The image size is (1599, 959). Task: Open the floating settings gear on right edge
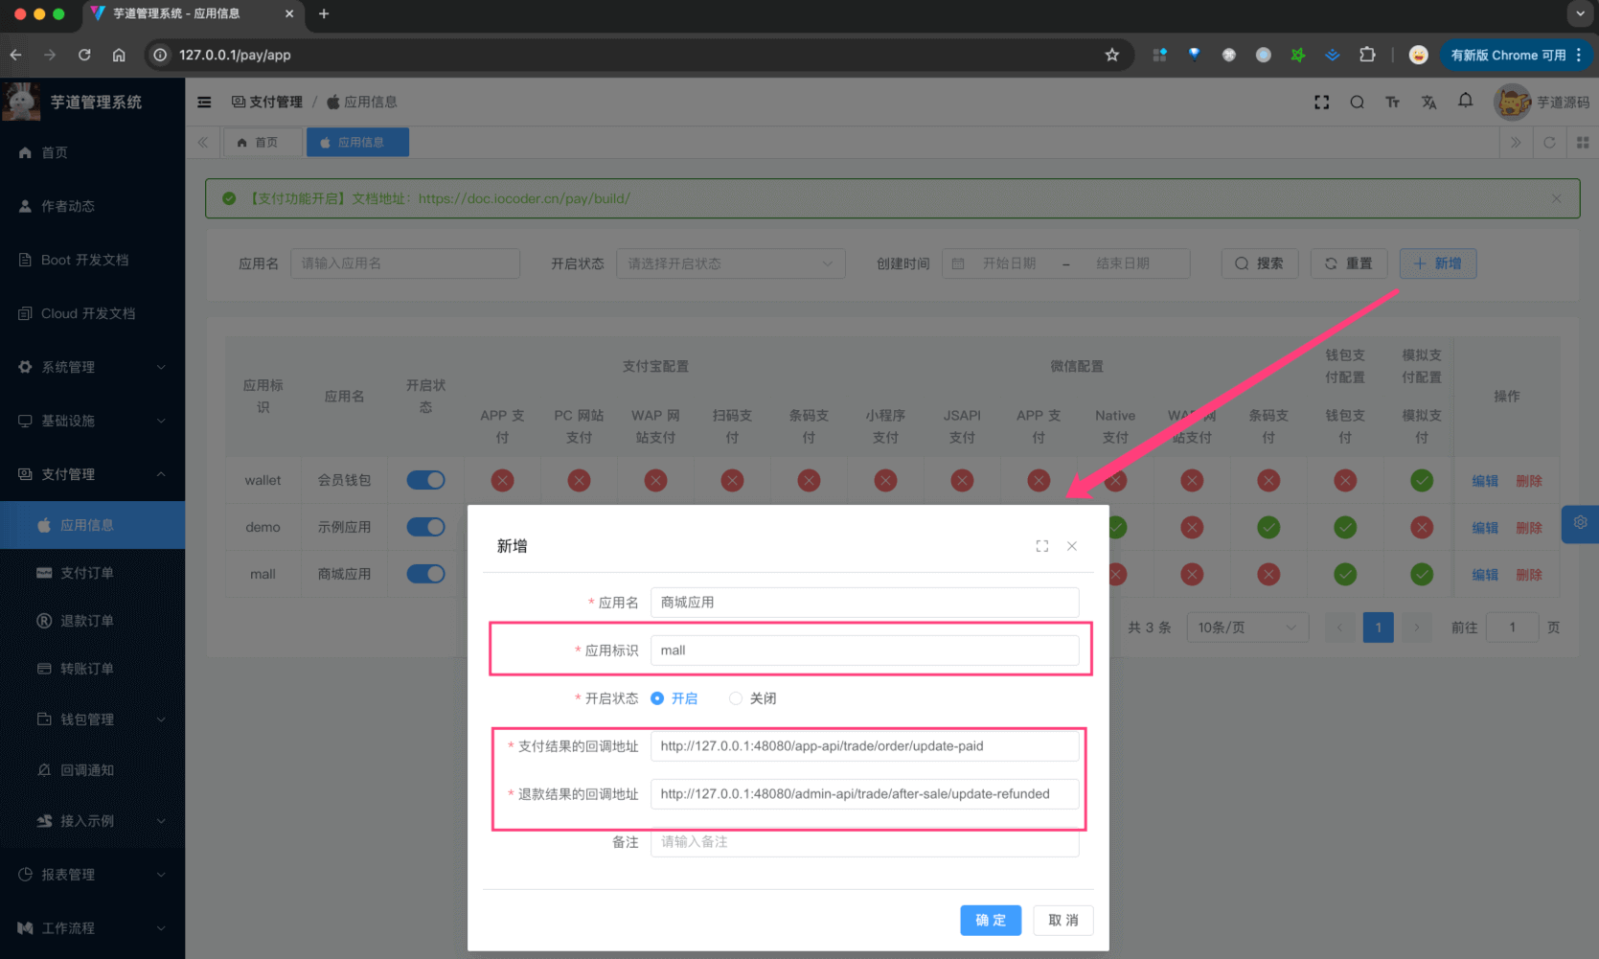point(1579,524)
